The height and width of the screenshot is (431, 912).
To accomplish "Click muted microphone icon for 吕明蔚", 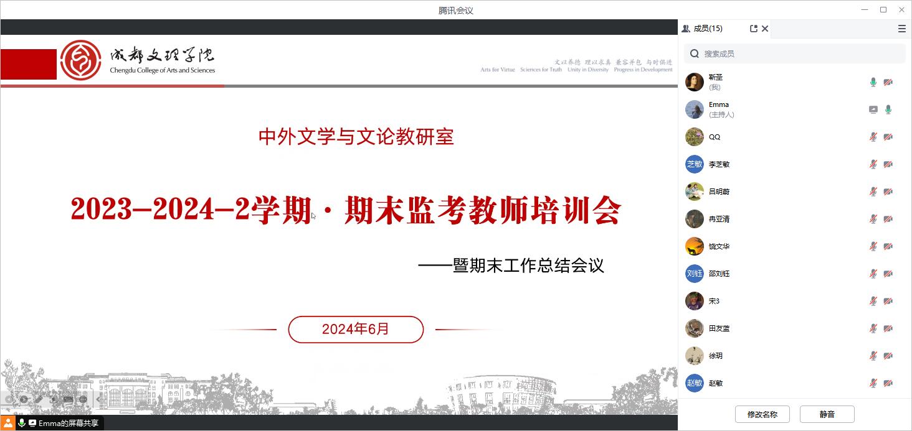I will (873, 192).
